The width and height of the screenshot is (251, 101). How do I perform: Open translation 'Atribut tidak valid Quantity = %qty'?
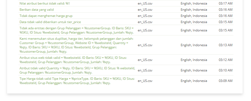click(77, 70)
